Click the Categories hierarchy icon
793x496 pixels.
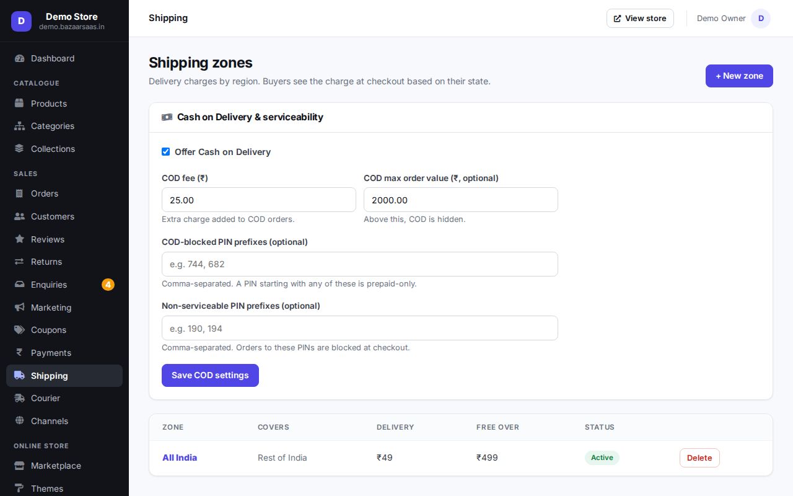tap(19, 126)
